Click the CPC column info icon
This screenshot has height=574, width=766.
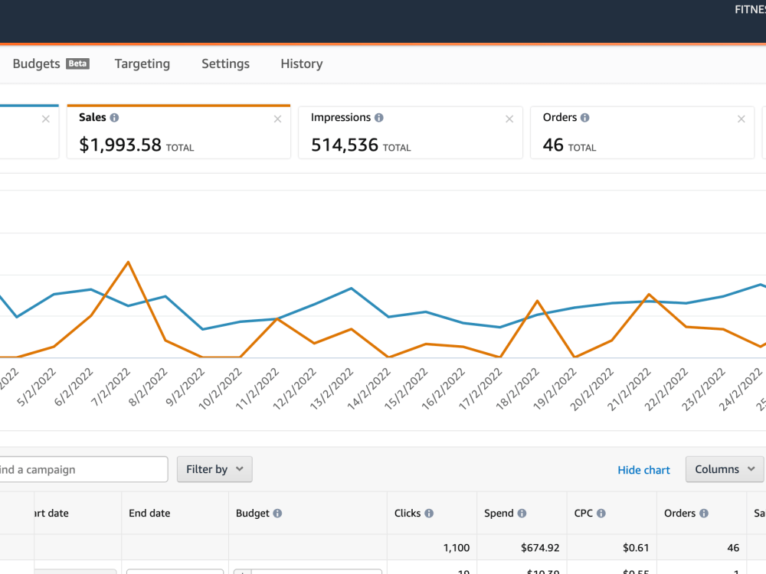(x=601, y=514)
